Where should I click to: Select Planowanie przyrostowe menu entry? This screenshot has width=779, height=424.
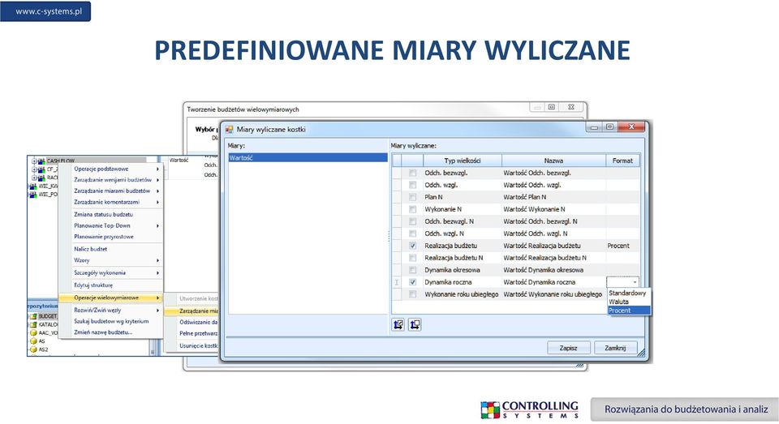(x=111, y=237)
